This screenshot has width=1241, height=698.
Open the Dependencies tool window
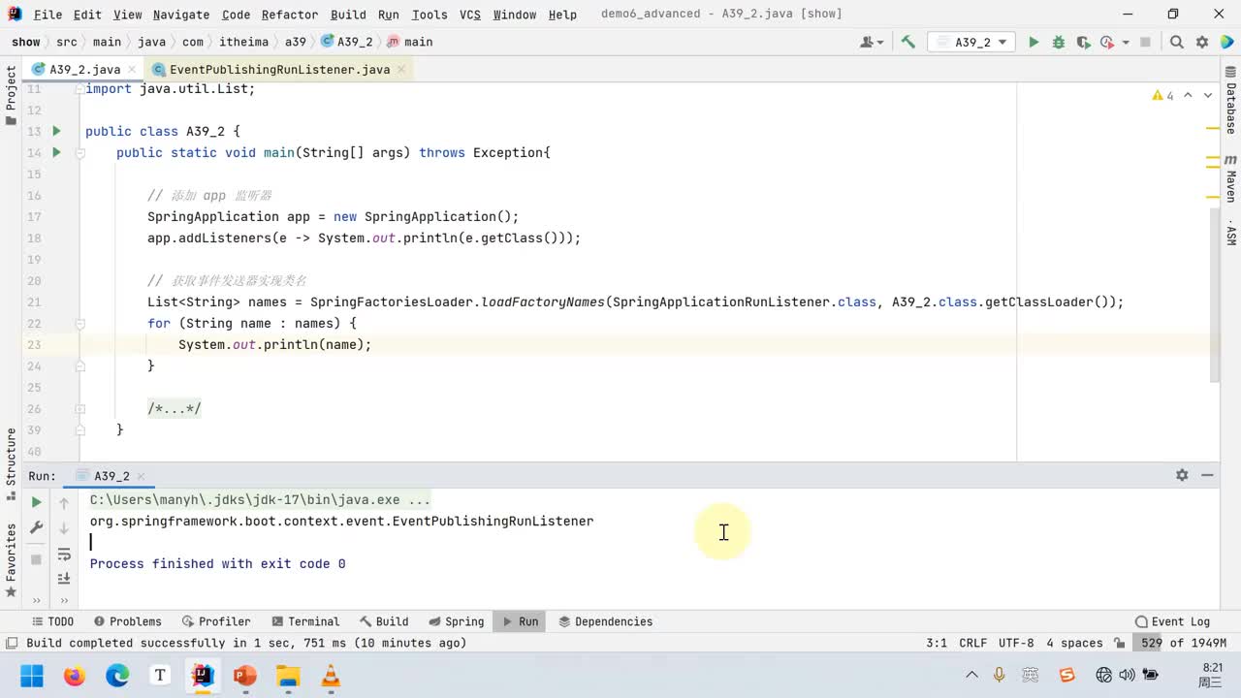tap(605, 621)
